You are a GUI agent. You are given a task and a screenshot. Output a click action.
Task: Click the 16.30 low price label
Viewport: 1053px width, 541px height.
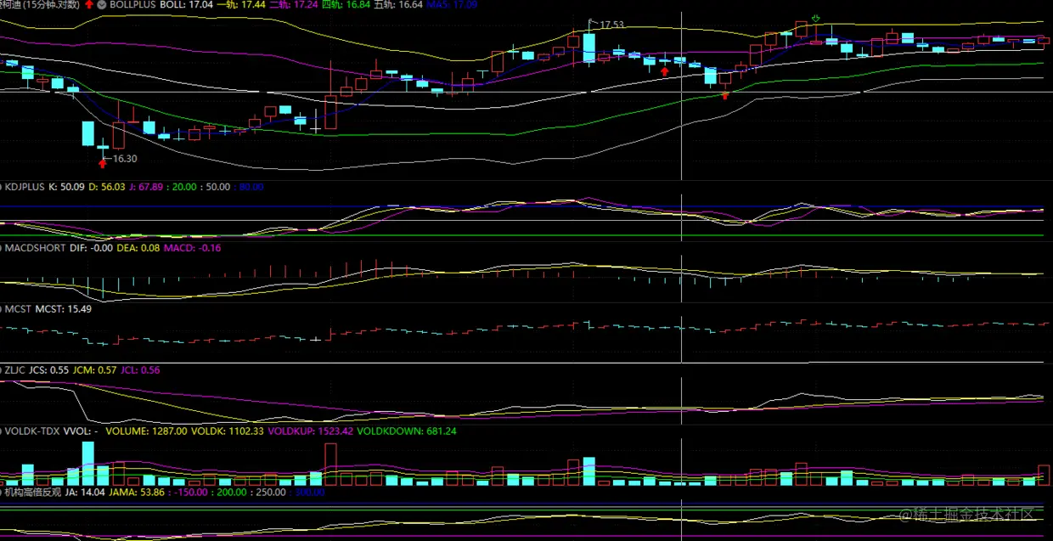tap(124, 159)
